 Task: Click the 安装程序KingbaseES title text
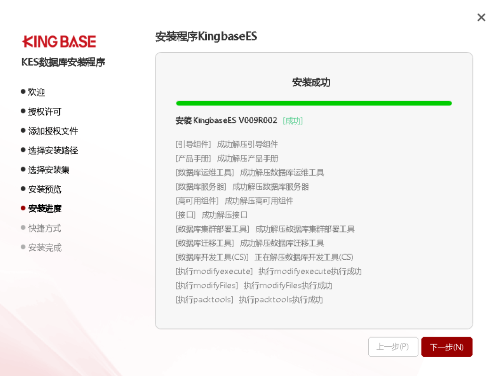pyautogui.click(x=206, y=37)
